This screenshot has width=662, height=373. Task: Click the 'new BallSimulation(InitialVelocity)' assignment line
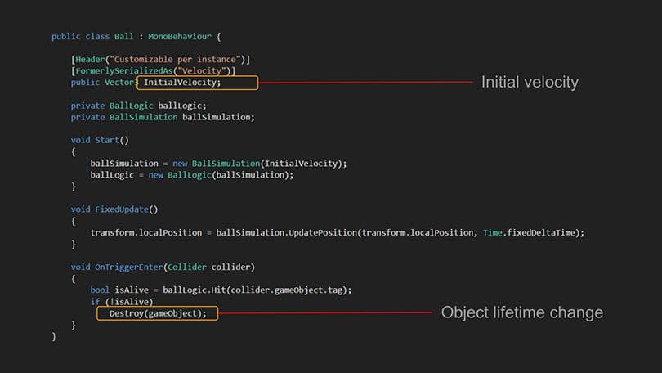(218, 163)
